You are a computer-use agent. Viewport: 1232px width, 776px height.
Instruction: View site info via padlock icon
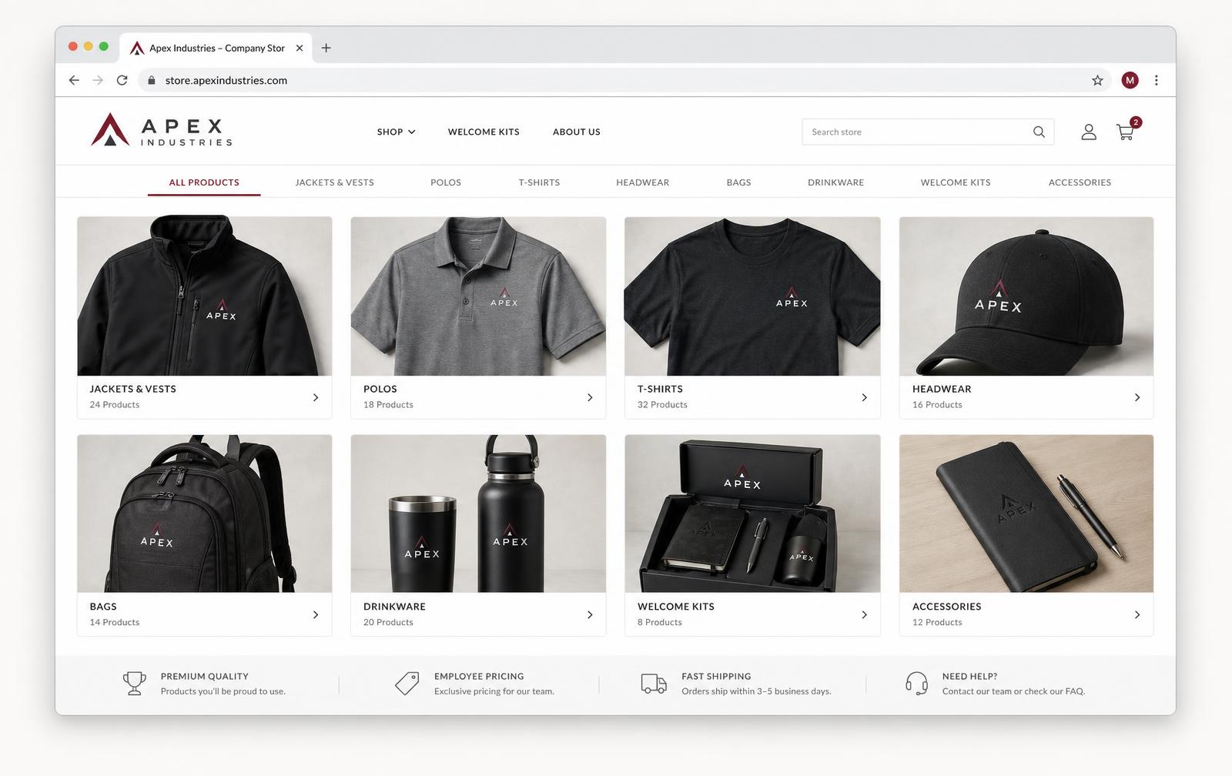click(x=152, y=80)
